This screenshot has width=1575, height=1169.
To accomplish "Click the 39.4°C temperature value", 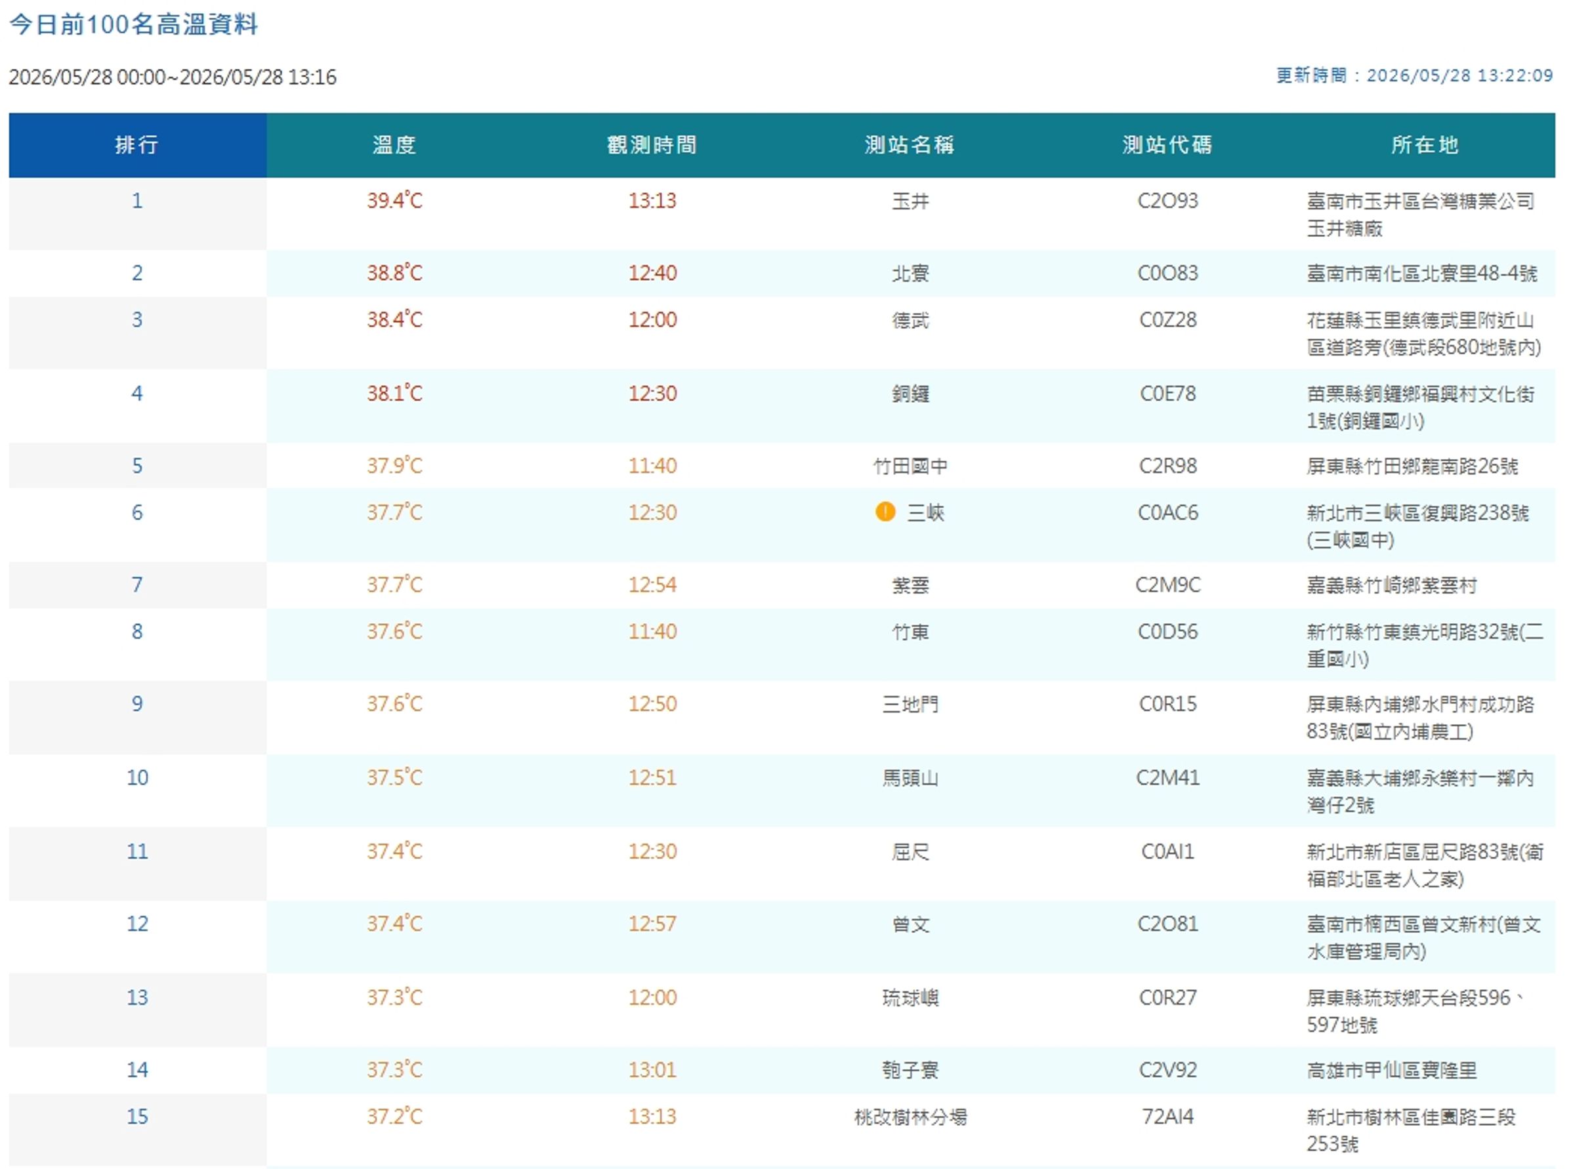I will pos(394,200).
